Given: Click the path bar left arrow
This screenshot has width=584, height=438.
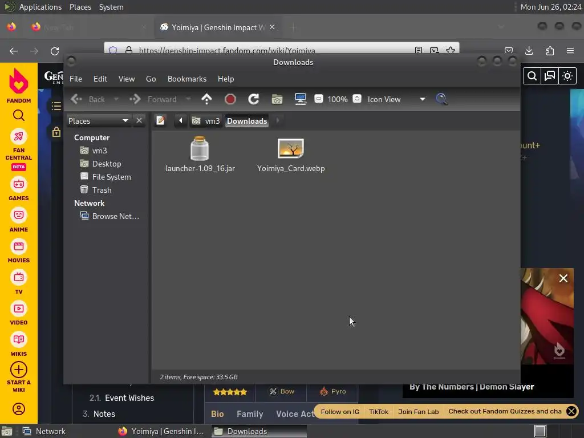Looking at the screenshot, I should coord(181,121).
